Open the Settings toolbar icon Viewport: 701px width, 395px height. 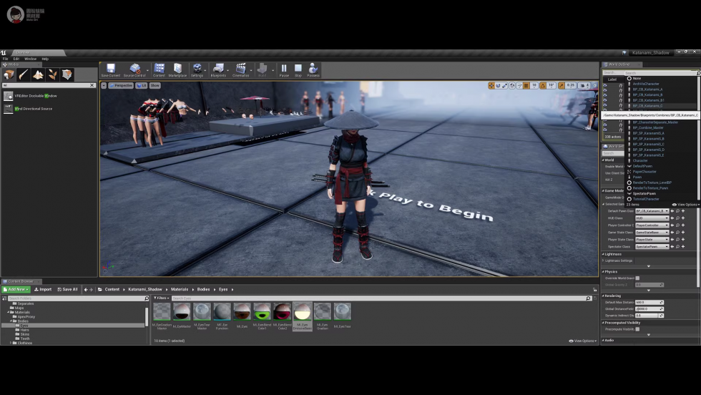[x=197, y=70]
